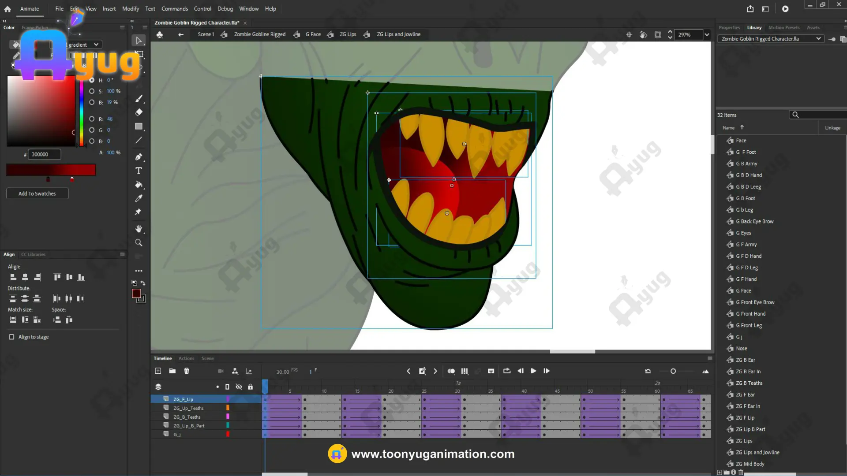This screenshot has height=476, width=847.
Task: Select the Eyedropper tool
Action: point(139,198)
